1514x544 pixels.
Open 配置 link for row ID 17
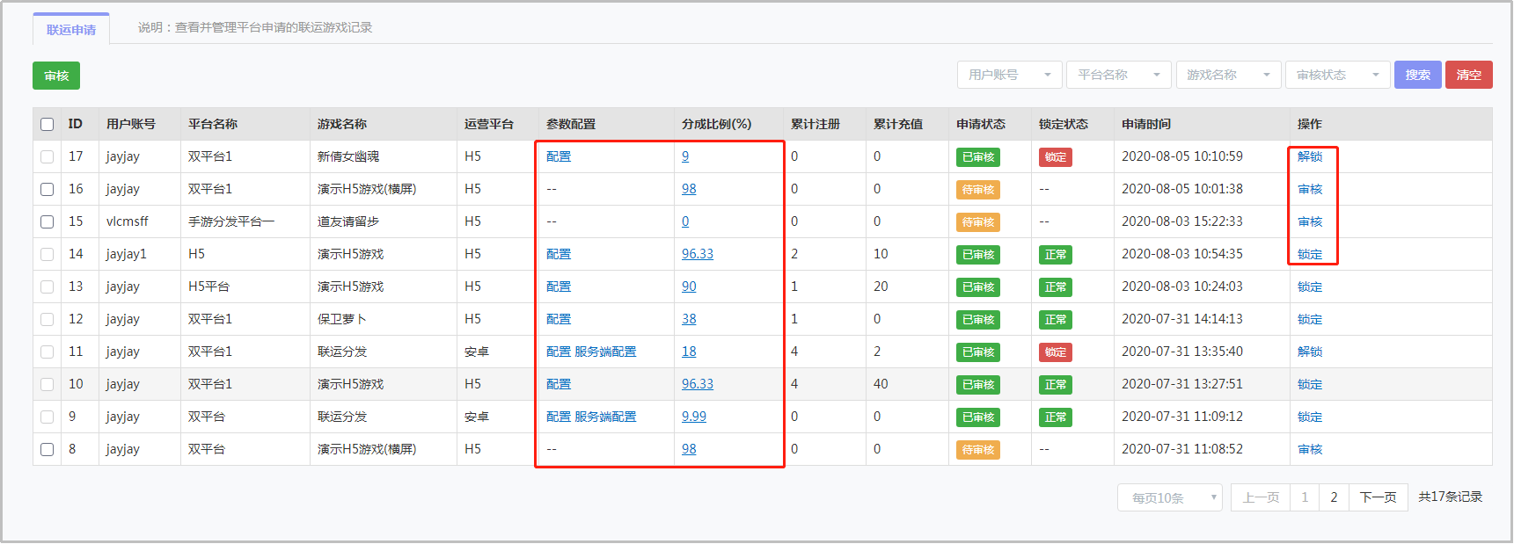coord(559,156)
